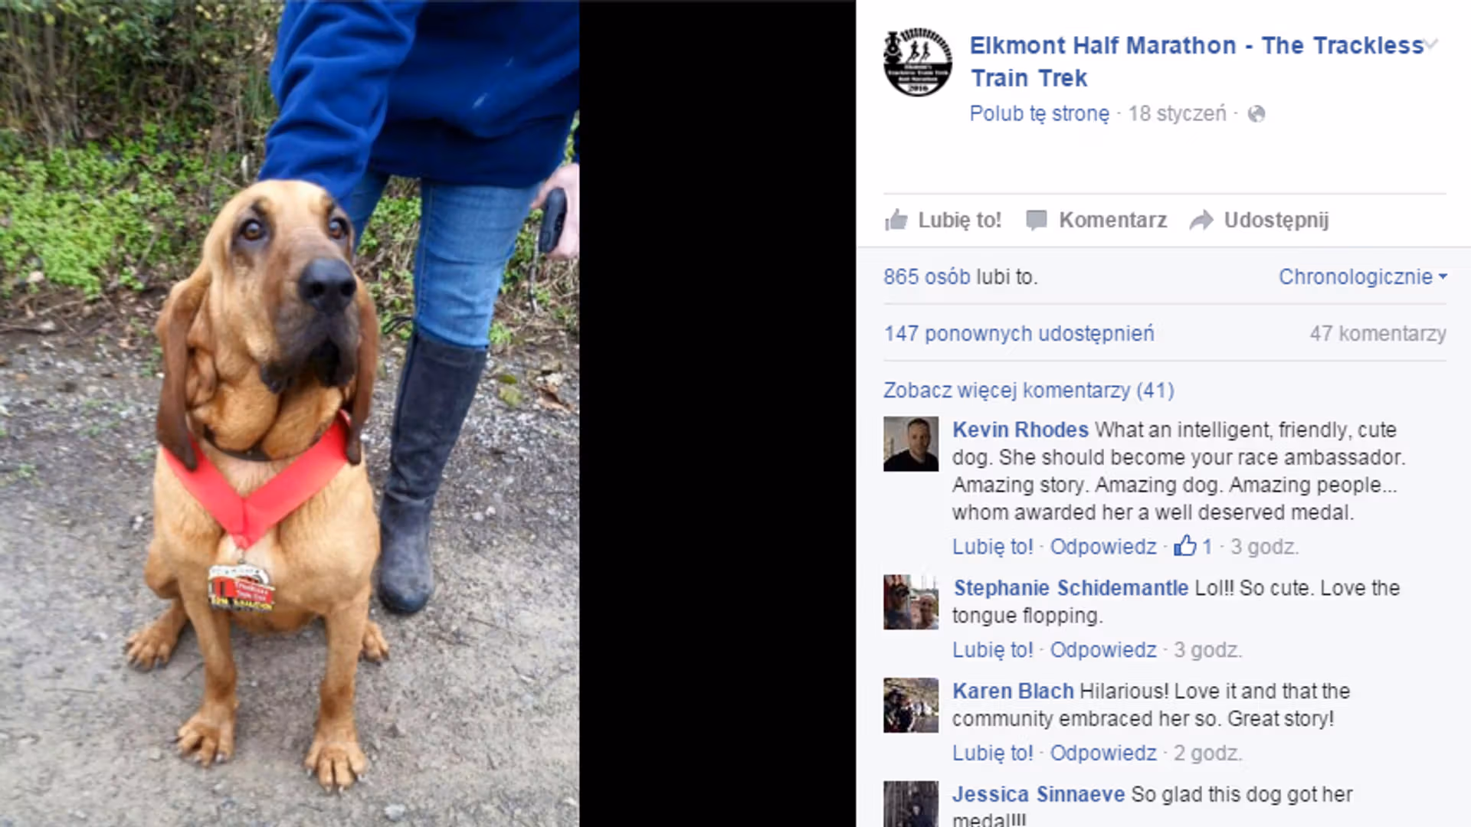Open Karen Blach's avatar thumbnail
This screenshot has width=1471, height=827.
point(911,705)
